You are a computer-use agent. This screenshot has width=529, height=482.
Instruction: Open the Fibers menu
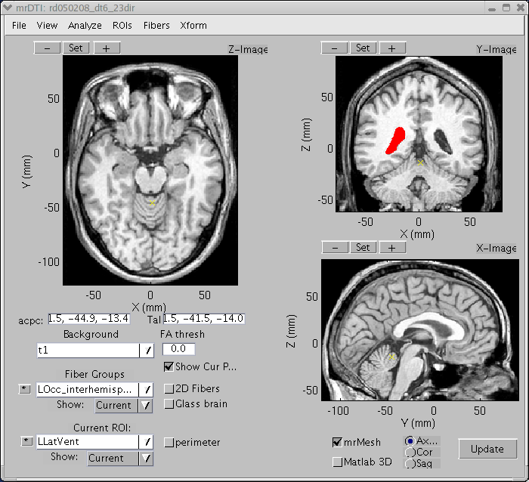[x=156, y=25]
